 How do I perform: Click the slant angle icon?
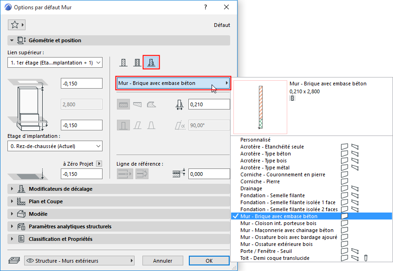[x=180, y=125]
